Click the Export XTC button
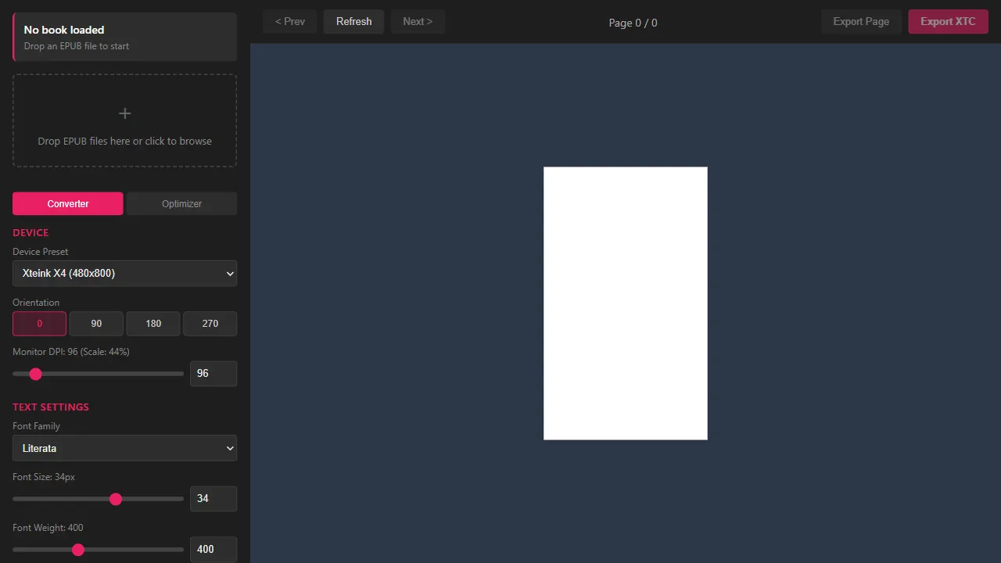 (x=948, y=22)
